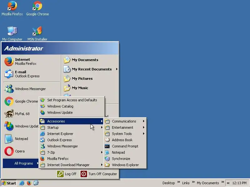The image size is (250, 187).
Task: Click Links toolbar label on taskbar
Action: 186,183
